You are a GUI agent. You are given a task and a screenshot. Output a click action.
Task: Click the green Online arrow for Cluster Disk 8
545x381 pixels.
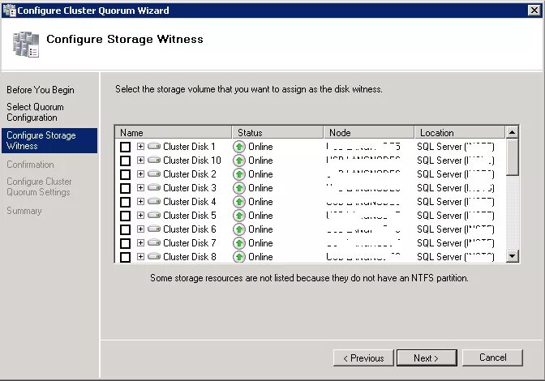pos(239,257)
